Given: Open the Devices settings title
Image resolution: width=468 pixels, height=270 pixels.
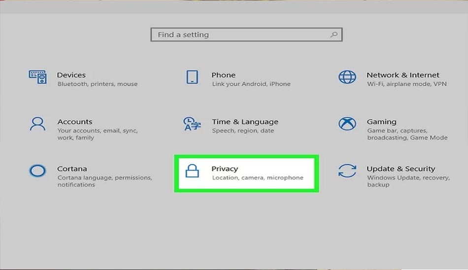Looking at the screenshot, I should click(x=71, y=75).
